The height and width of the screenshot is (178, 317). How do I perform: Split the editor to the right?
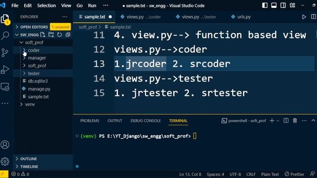pos(313,17)
